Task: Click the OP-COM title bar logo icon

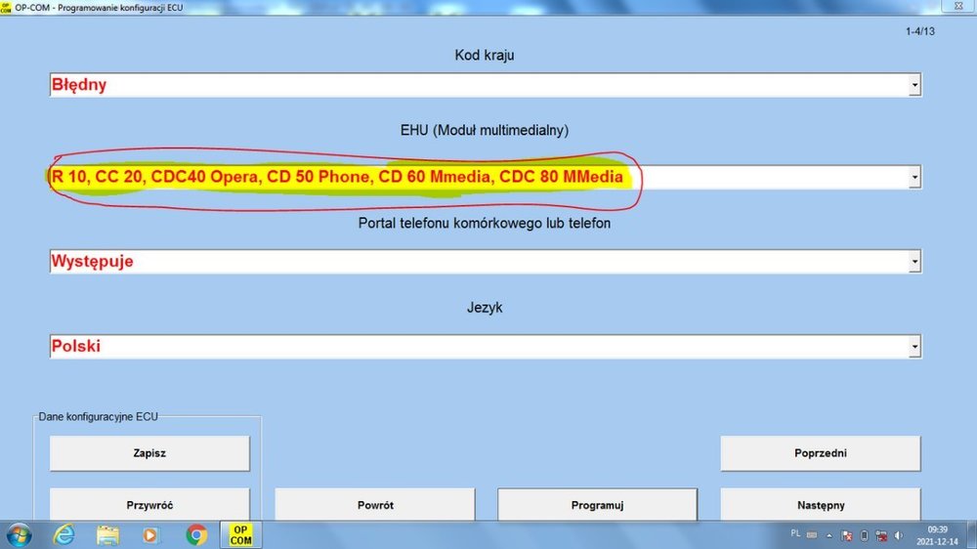Action: tap(7, 7)
